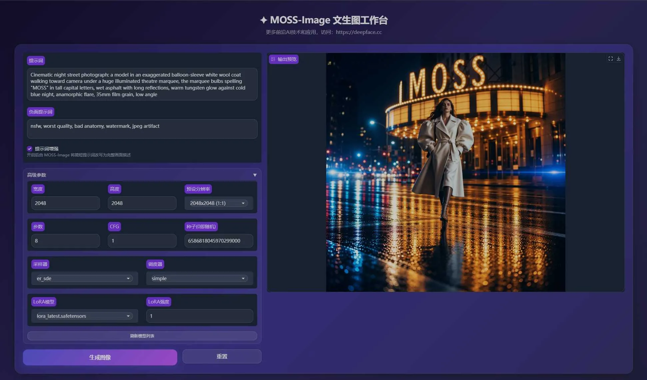
Task: Click the CFG input showing 1
Action: pos(142,241)
